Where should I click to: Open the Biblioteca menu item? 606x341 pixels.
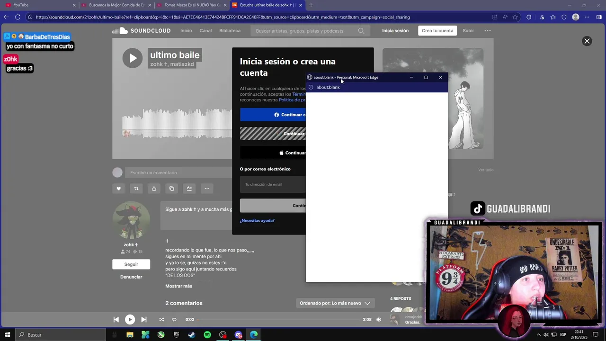[x=230, y=31]
